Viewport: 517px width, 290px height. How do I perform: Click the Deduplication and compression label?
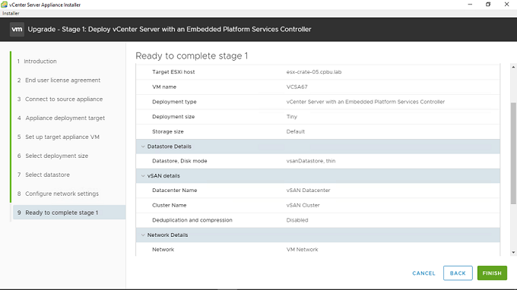pyautogui.click(x=192, y=220)
